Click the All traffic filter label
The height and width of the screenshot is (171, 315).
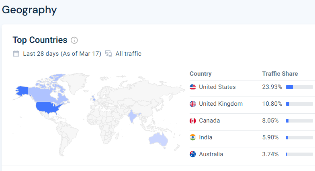(128, 54)
